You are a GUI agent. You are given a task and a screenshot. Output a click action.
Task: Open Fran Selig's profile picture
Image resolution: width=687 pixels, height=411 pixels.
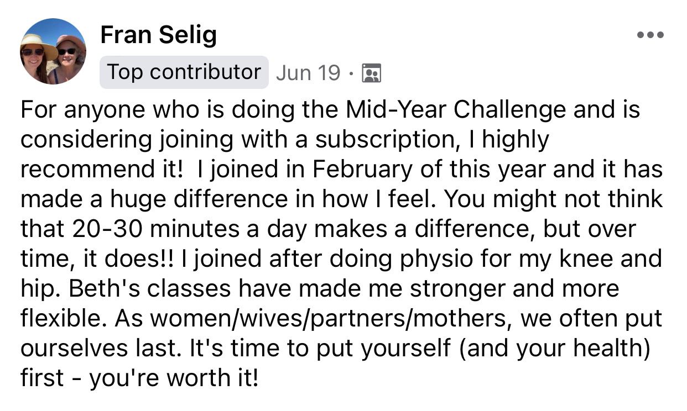coord(53,51)
